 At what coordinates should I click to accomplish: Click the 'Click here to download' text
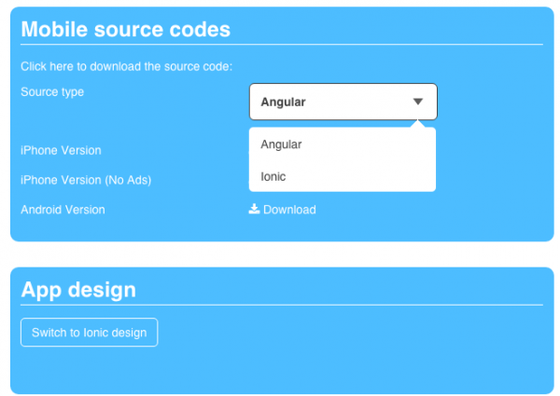tap(126, 66)
